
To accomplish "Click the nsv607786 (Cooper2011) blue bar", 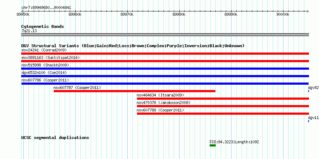I will 165,84.
